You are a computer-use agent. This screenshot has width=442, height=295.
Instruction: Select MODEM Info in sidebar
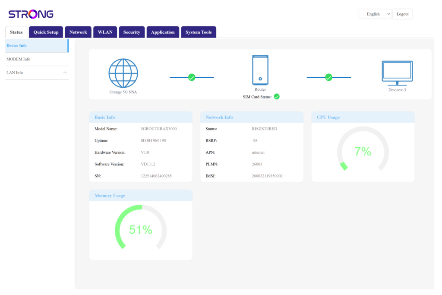(x=19, y=59)
